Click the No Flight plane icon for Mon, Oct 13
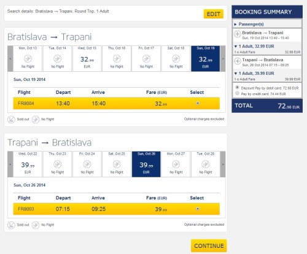 (28, 59)
